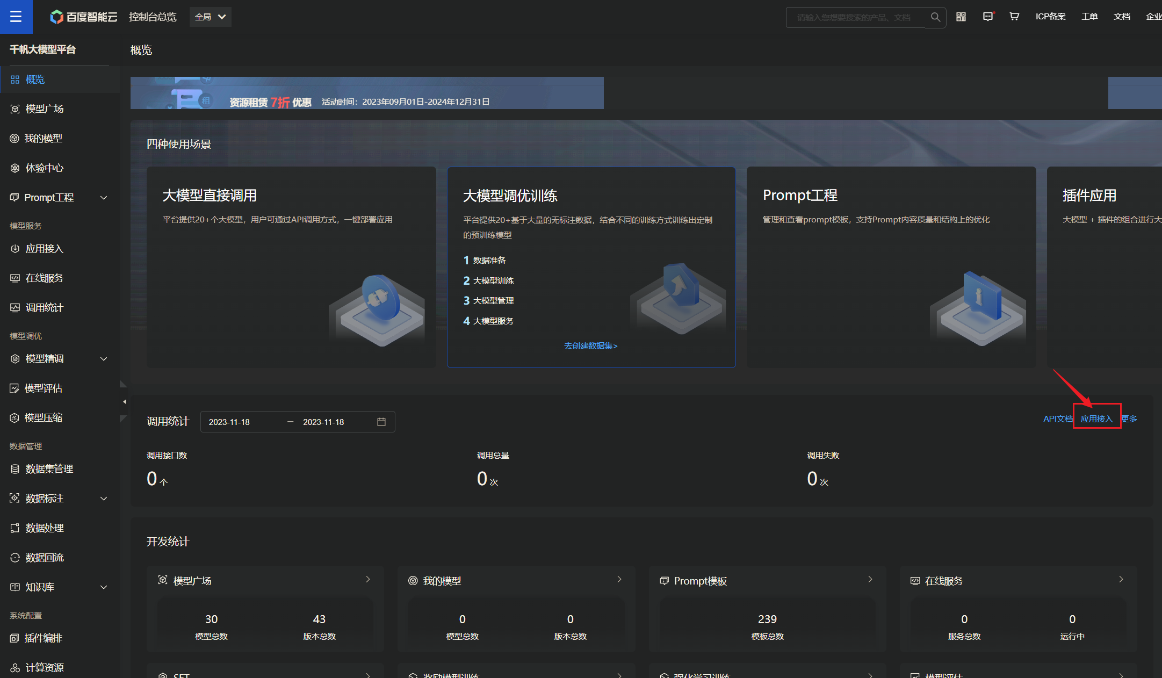Open the message notification icon
This screenshot has width=1162, height=678.
(988, 17)
